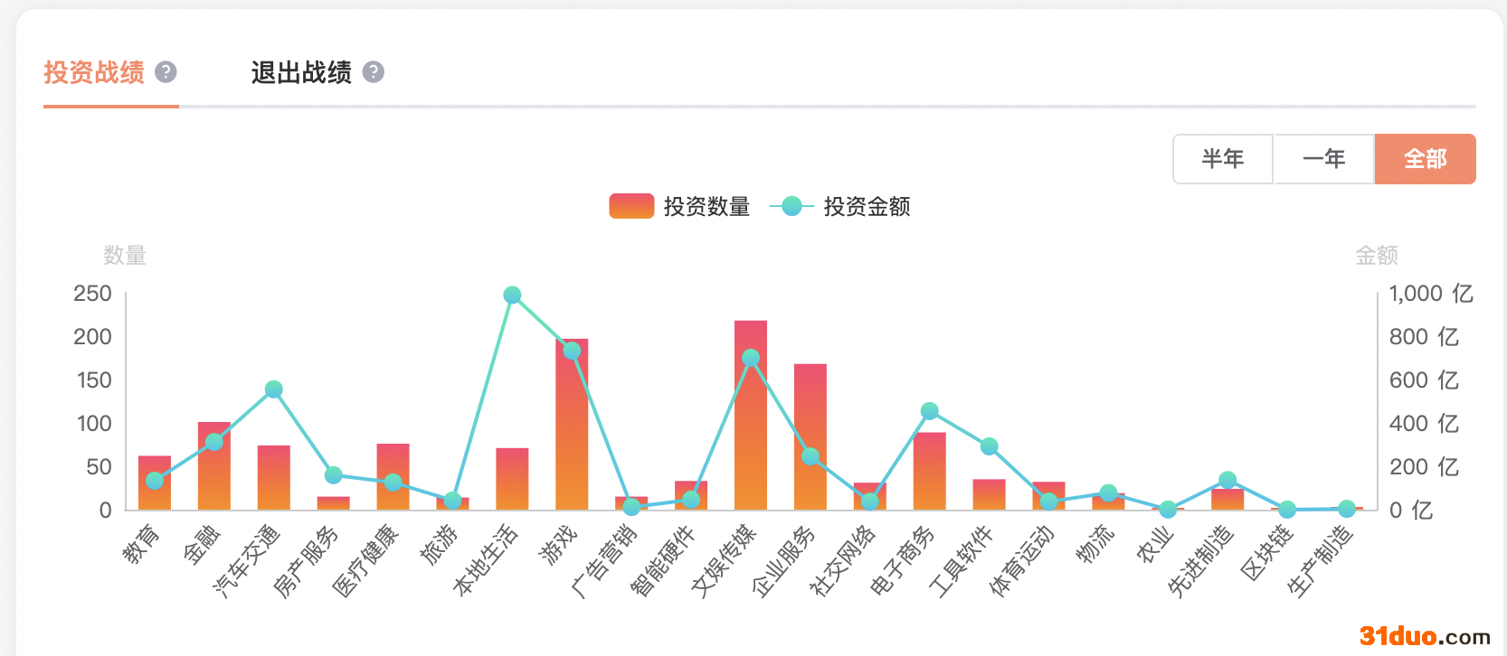Click the 电子商务 line data point
The width and height of the screenshot is (1507, 656).
pos(929,411)
